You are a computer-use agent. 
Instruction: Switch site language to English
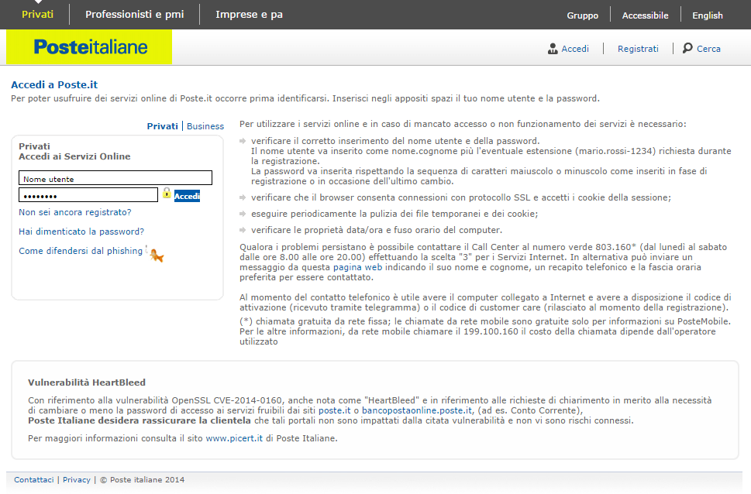(x=708, y=15)
